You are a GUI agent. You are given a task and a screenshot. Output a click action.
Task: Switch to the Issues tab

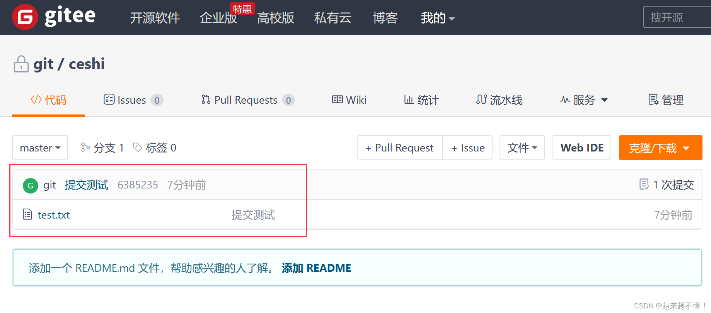pos(133,100)
